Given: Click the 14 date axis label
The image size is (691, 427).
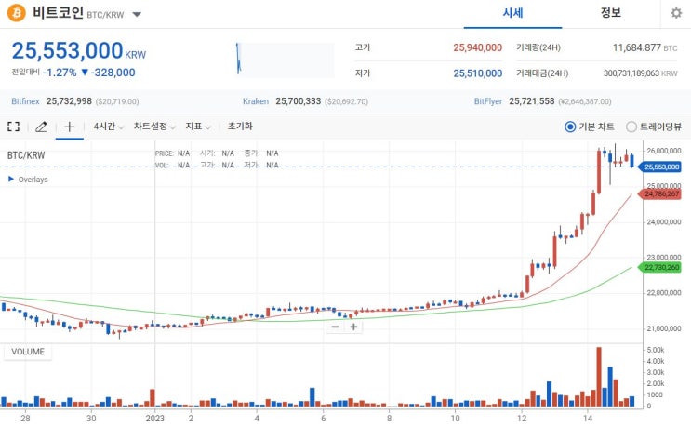Looking at the screenshot, I should (588, 419).
